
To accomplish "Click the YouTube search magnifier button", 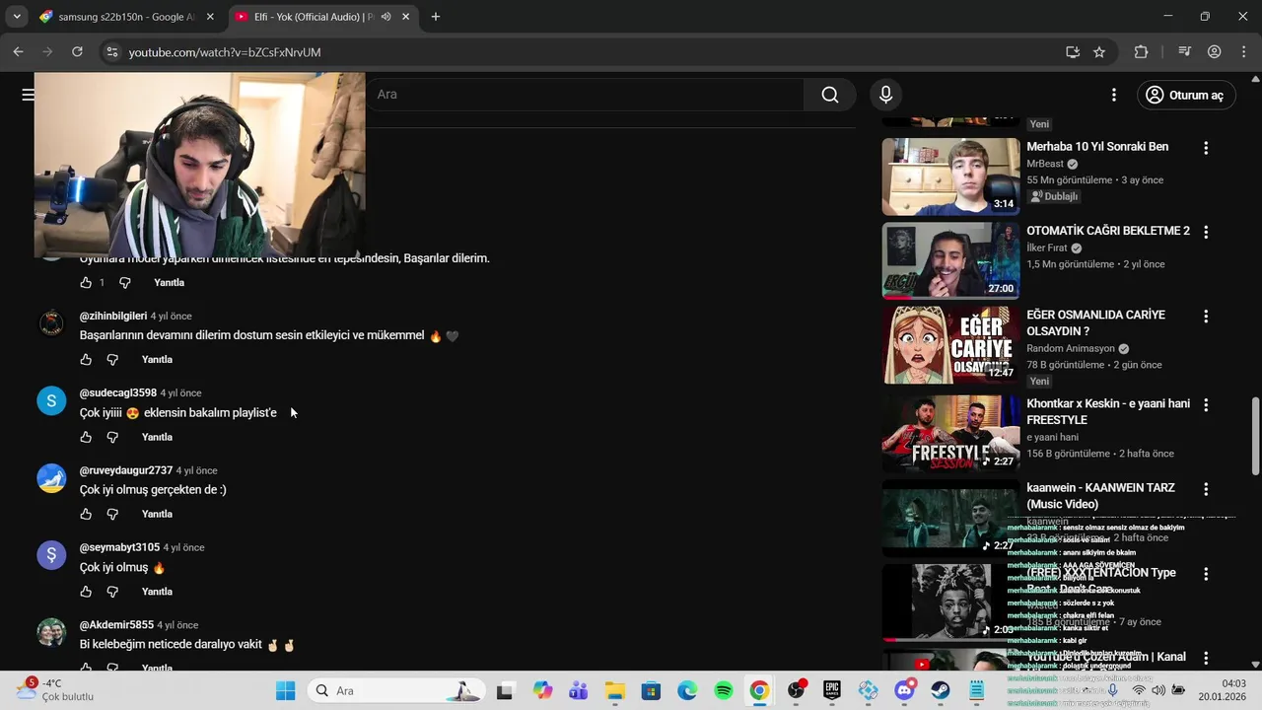I will (830, 95).
